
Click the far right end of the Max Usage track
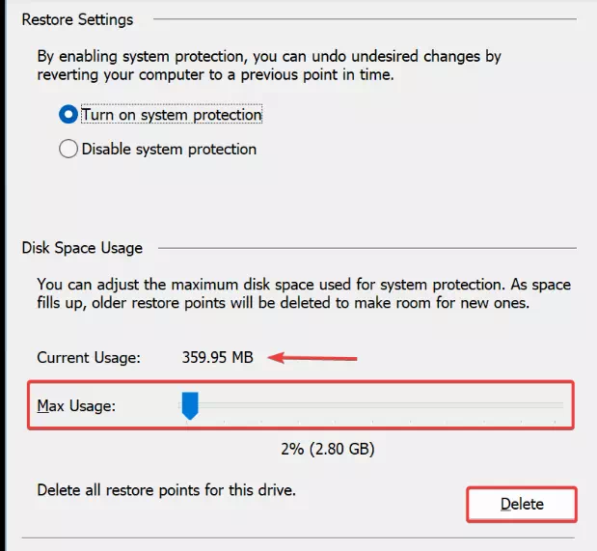(x=559, y=405)
